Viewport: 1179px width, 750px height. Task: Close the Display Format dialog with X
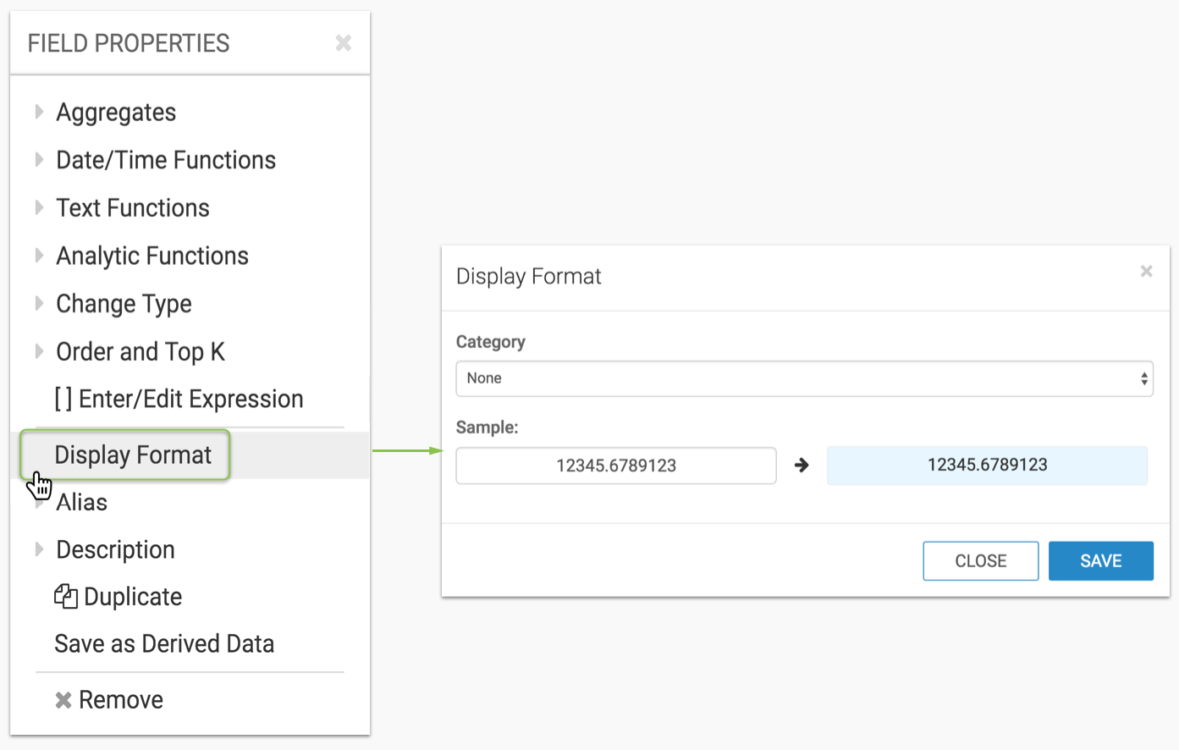click(x=1146, y=271)
